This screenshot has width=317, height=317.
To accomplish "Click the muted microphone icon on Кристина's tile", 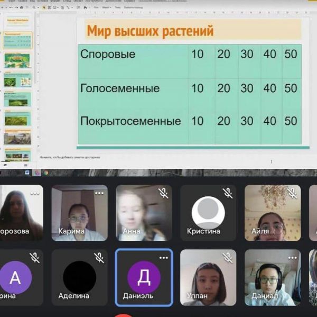I will (x=227, y=194).
